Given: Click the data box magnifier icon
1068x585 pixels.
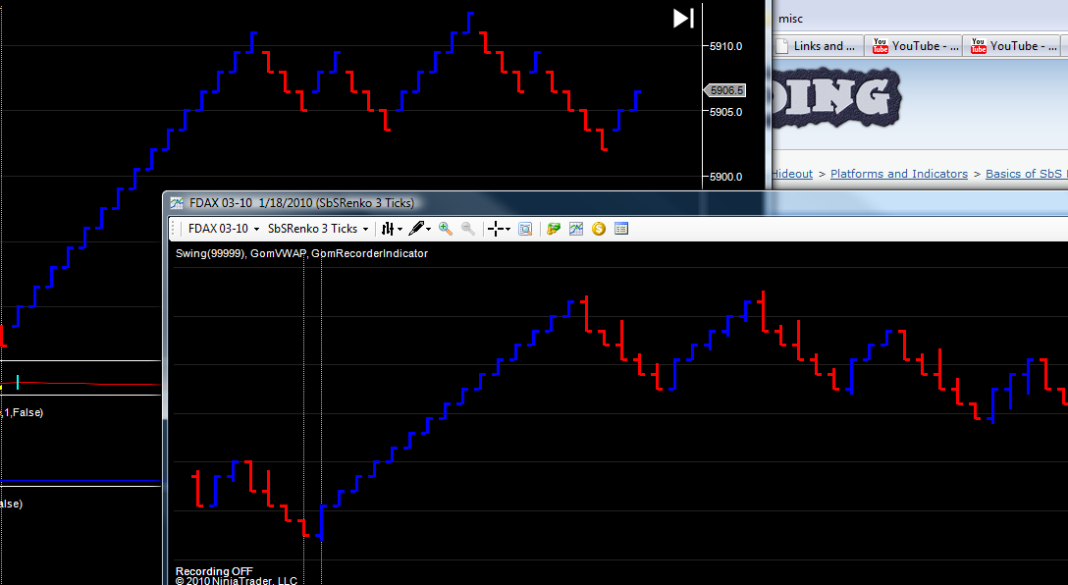Looking at the screenshot, I should pos(525,229).
